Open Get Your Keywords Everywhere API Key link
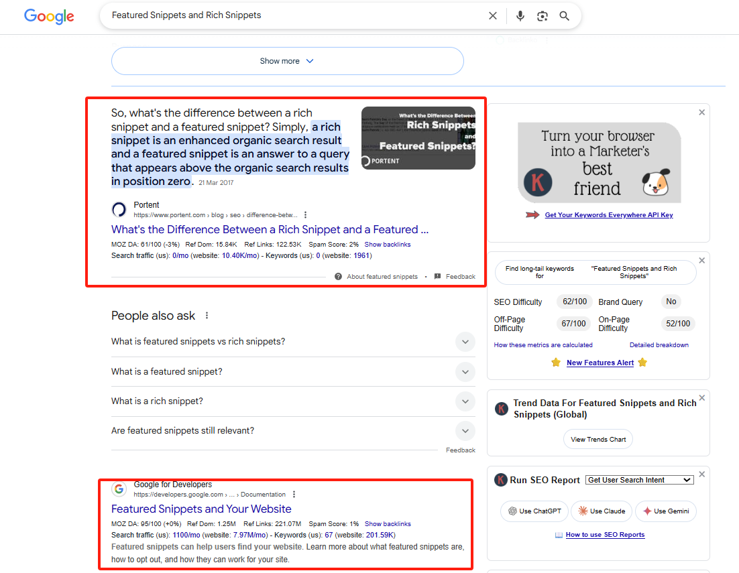This screenshot has height=573, width=739. pos(609,214)
